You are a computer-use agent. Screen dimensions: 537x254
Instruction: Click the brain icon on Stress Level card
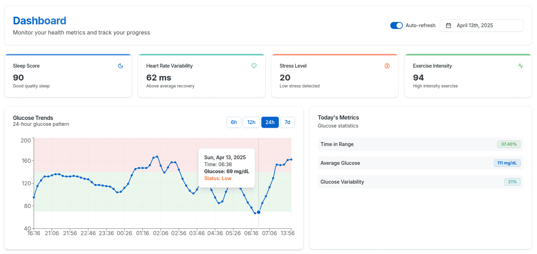click(387, 66)
